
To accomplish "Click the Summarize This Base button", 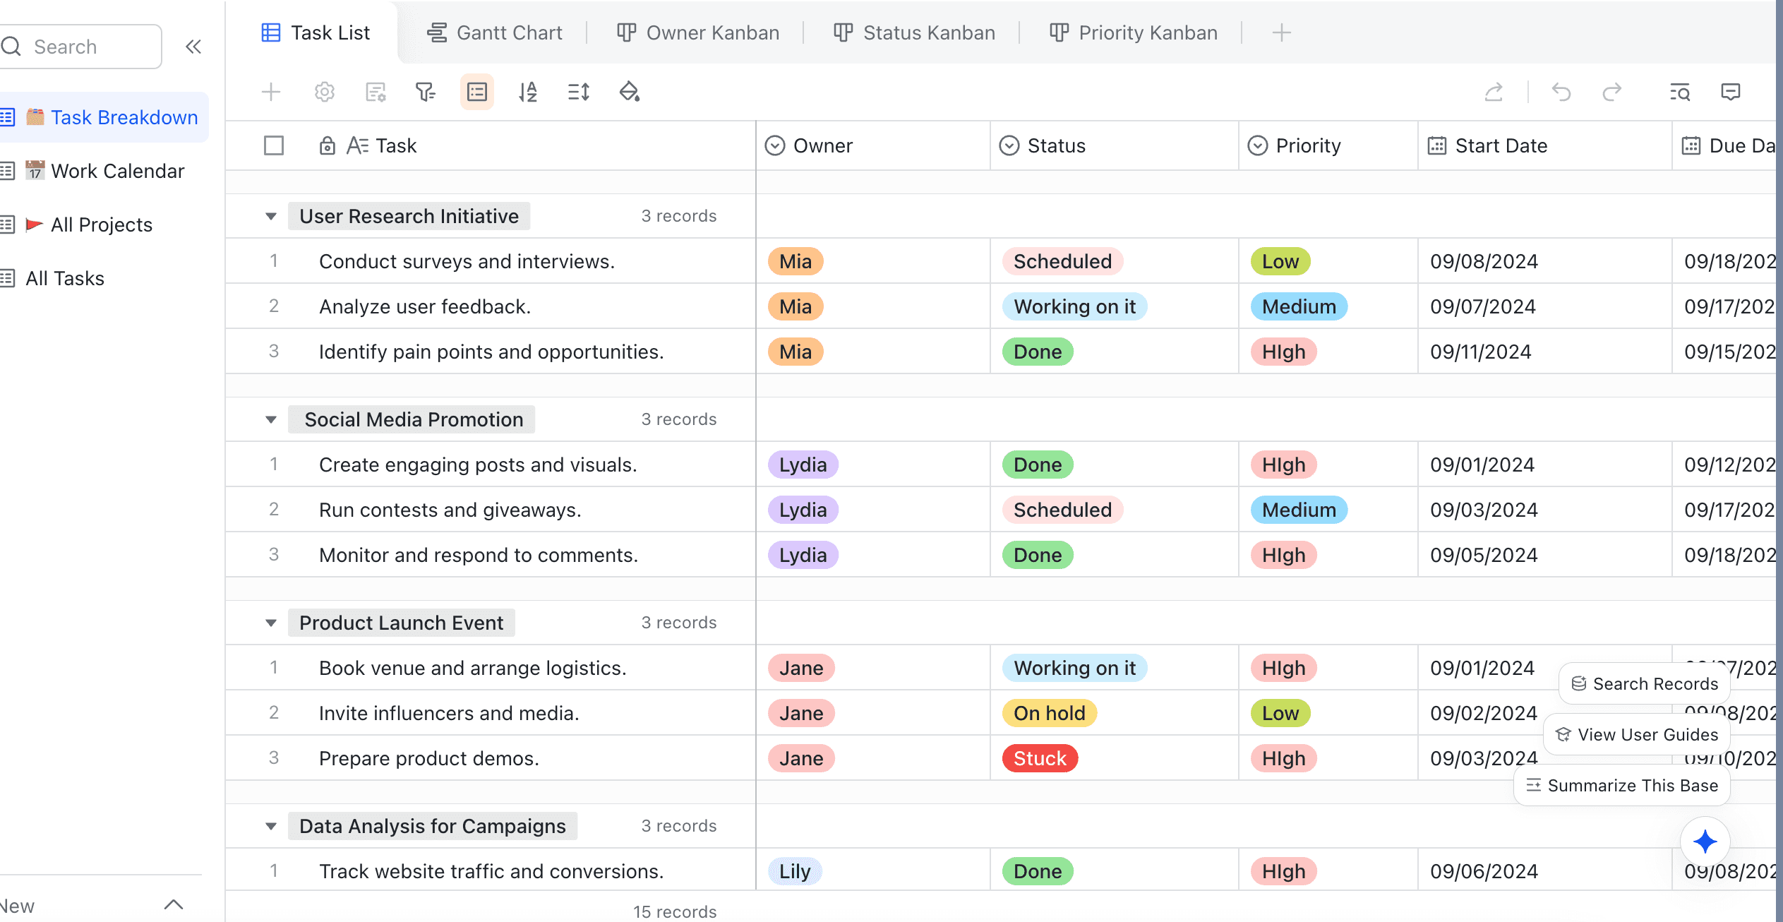I will 1622,786.
